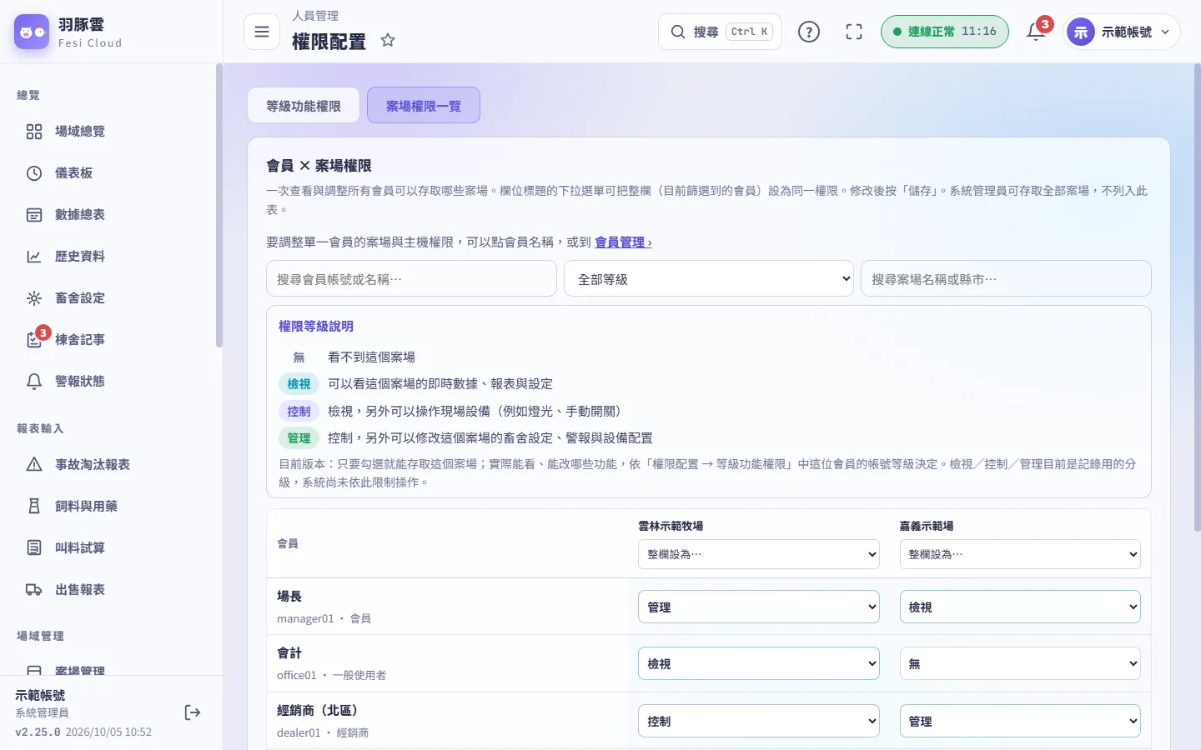The height and width of the screenshot is (750, 1201).
Task: Click the 歷史資料 chart icon
Action: 34,257
